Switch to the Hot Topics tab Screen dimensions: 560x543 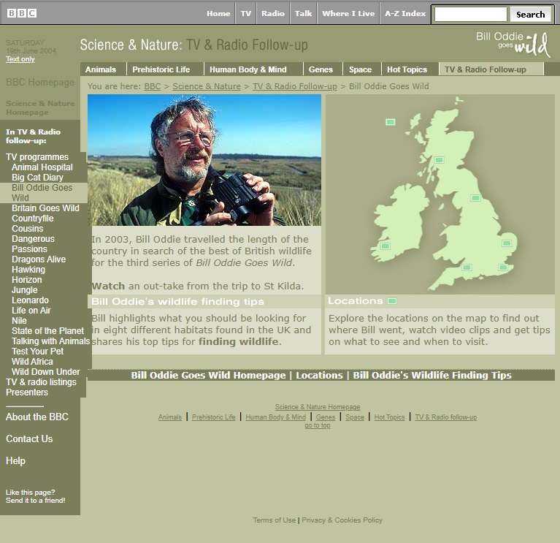point(407,69)
